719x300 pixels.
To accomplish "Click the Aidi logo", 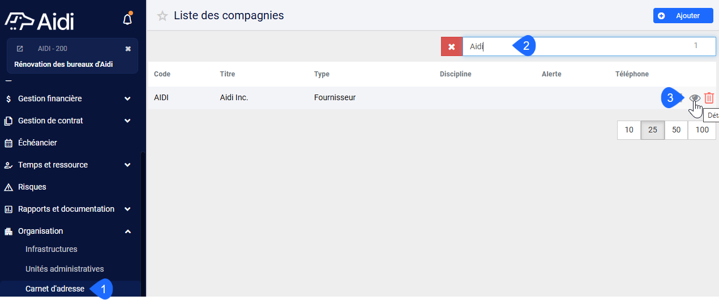I will click(x=39, y=20).
